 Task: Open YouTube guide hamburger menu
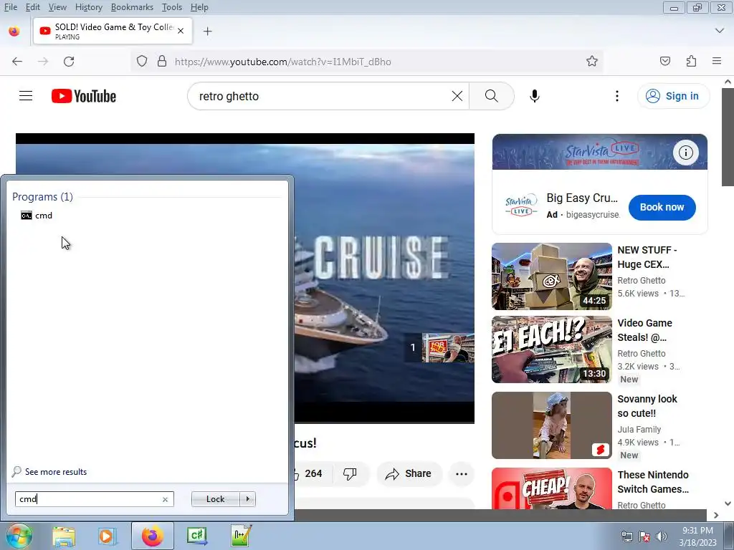point(26,96)
